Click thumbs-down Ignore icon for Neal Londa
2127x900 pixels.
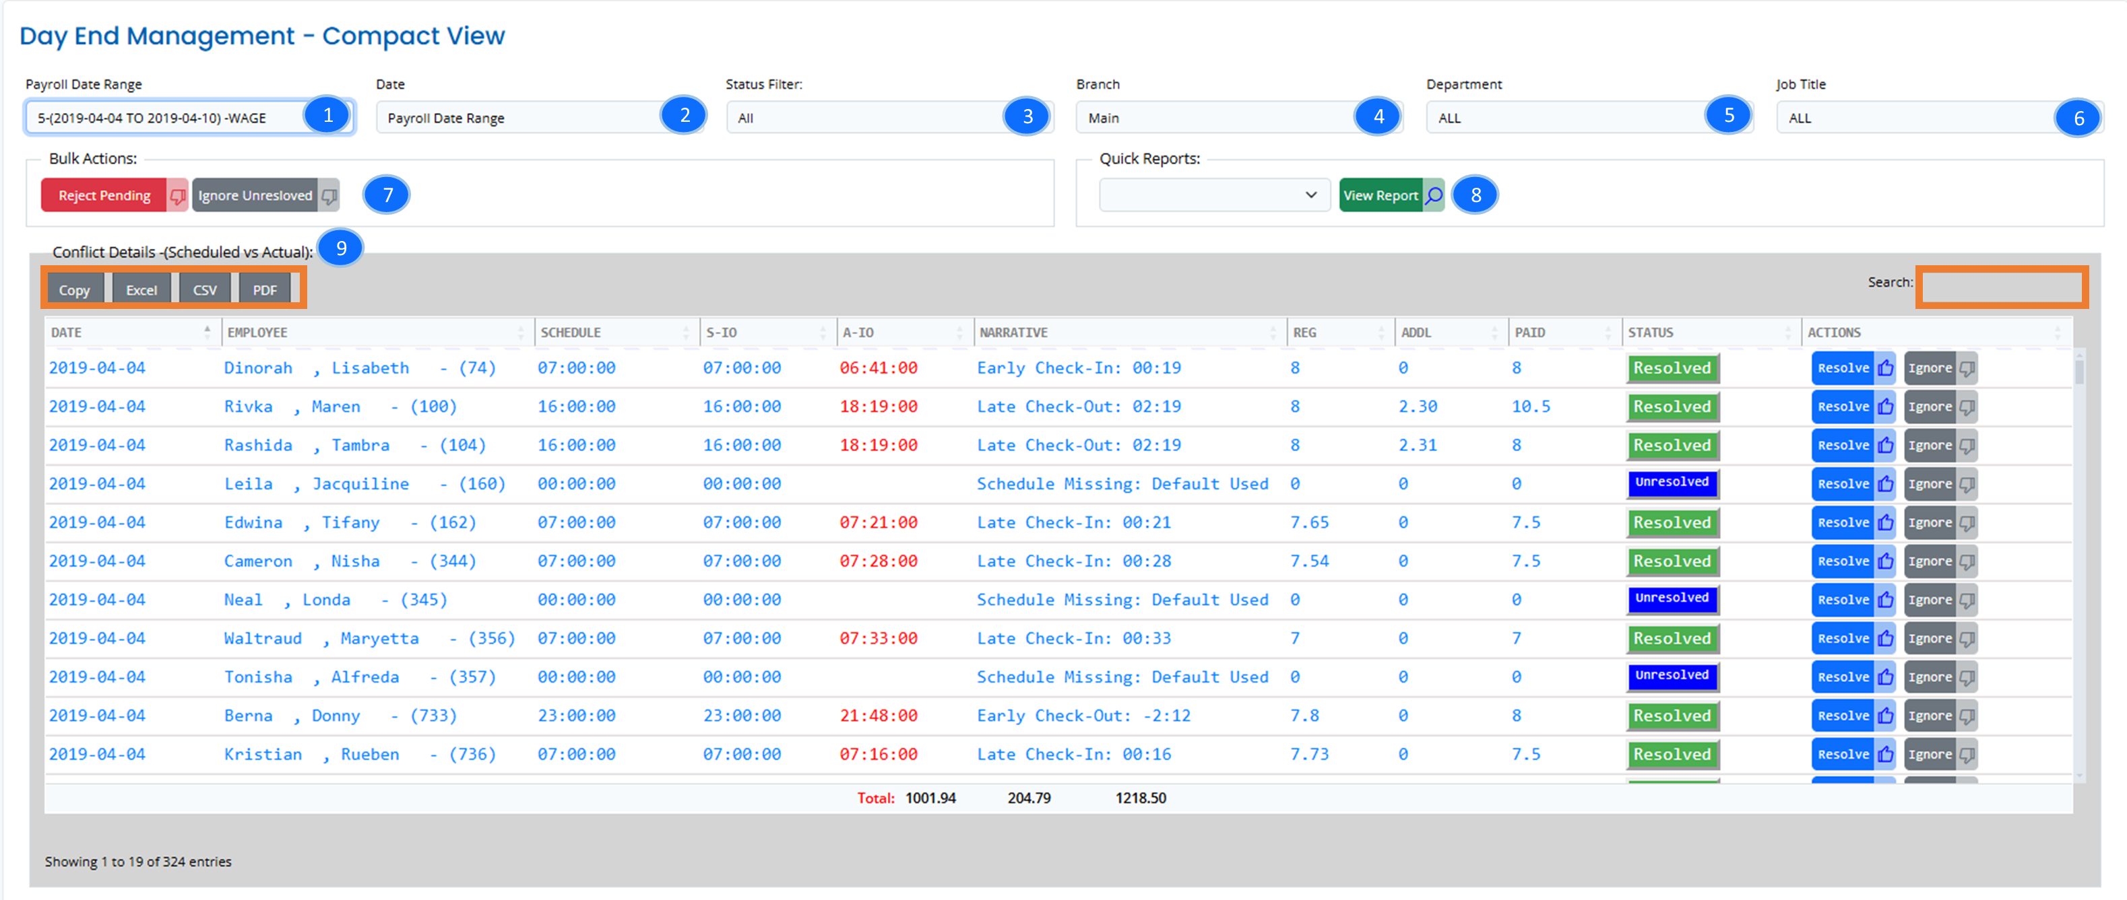coord(1967,600)
